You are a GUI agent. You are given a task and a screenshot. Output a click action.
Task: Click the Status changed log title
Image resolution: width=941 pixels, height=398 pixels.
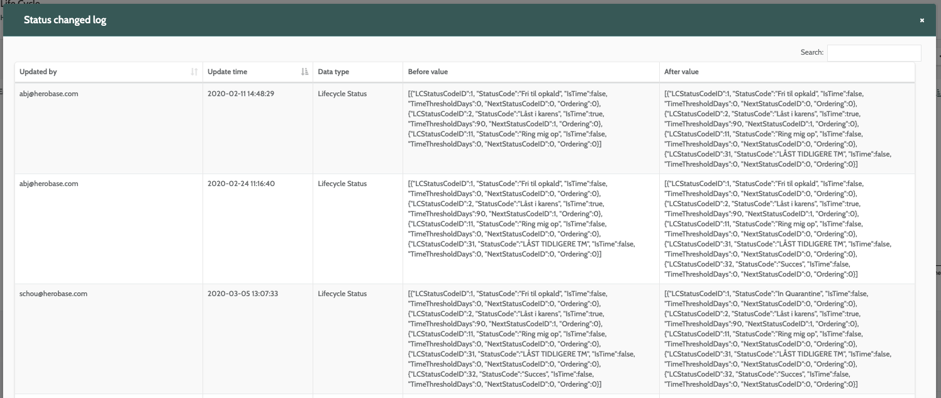pyautogui.click(x=65, y=20)
